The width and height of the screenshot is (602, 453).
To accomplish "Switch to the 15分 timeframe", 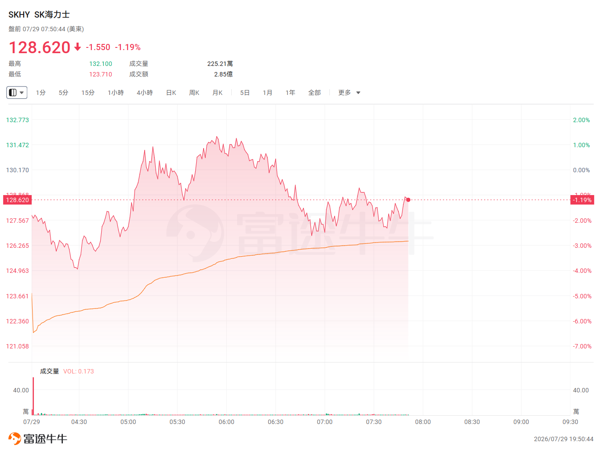I will tap(88, 93).
